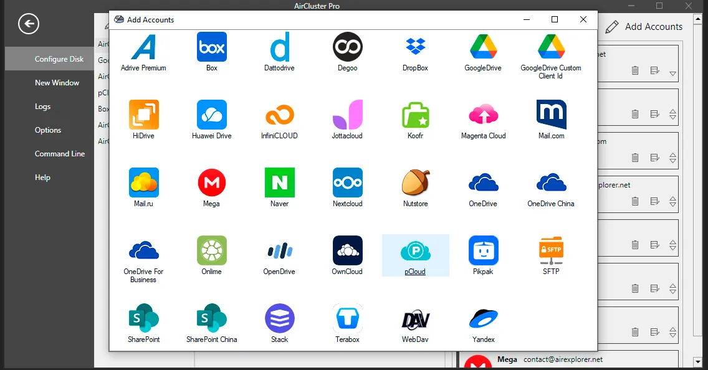This screenshot has height=370, width=708.
Task: Choose SFTP connection type
Action: pos(551,255)
